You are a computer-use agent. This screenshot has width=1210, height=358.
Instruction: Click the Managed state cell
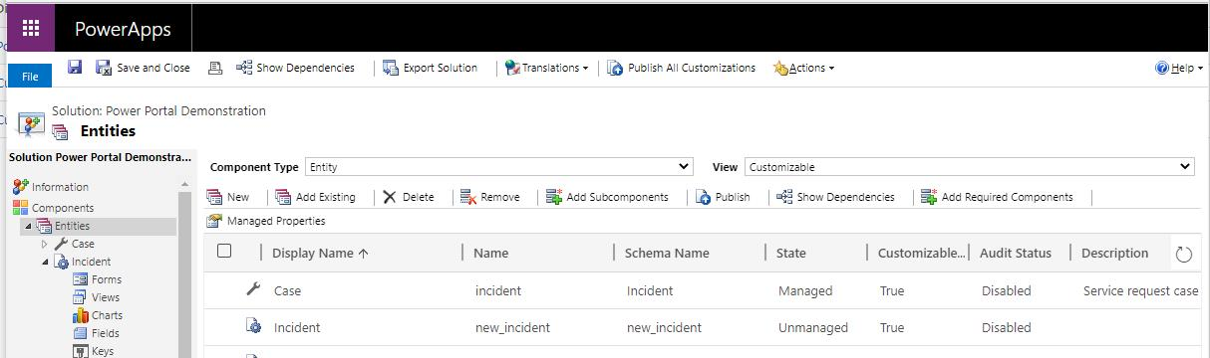[x=805, y=291]
